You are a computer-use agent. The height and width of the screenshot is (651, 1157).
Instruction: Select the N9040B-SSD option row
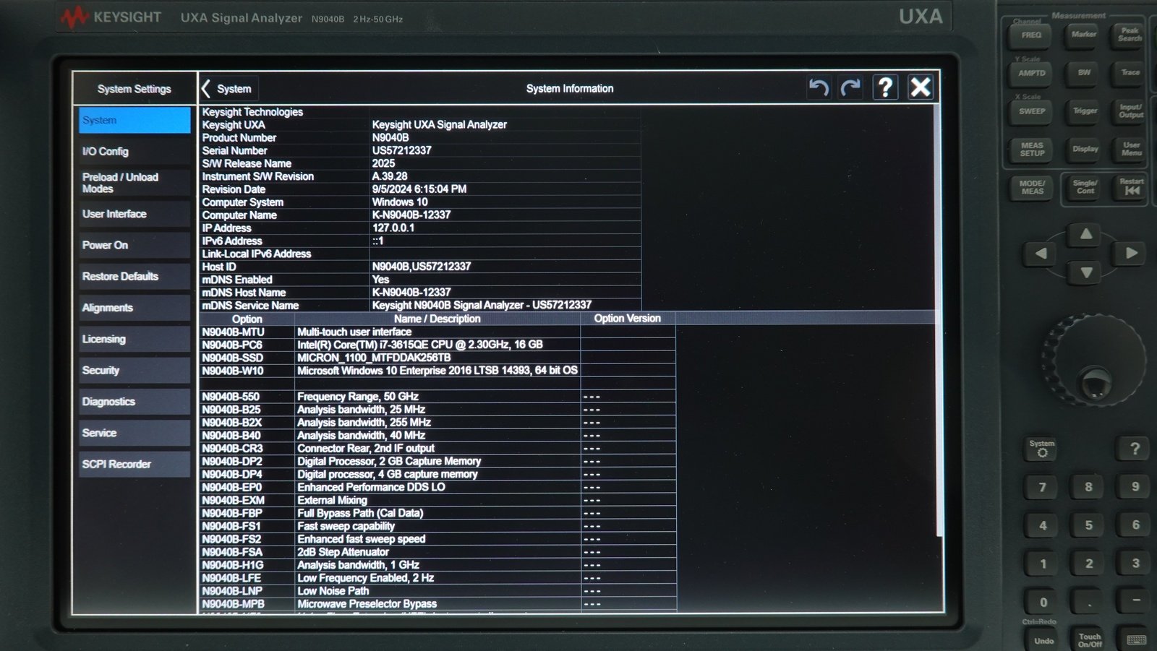point(437,358)
